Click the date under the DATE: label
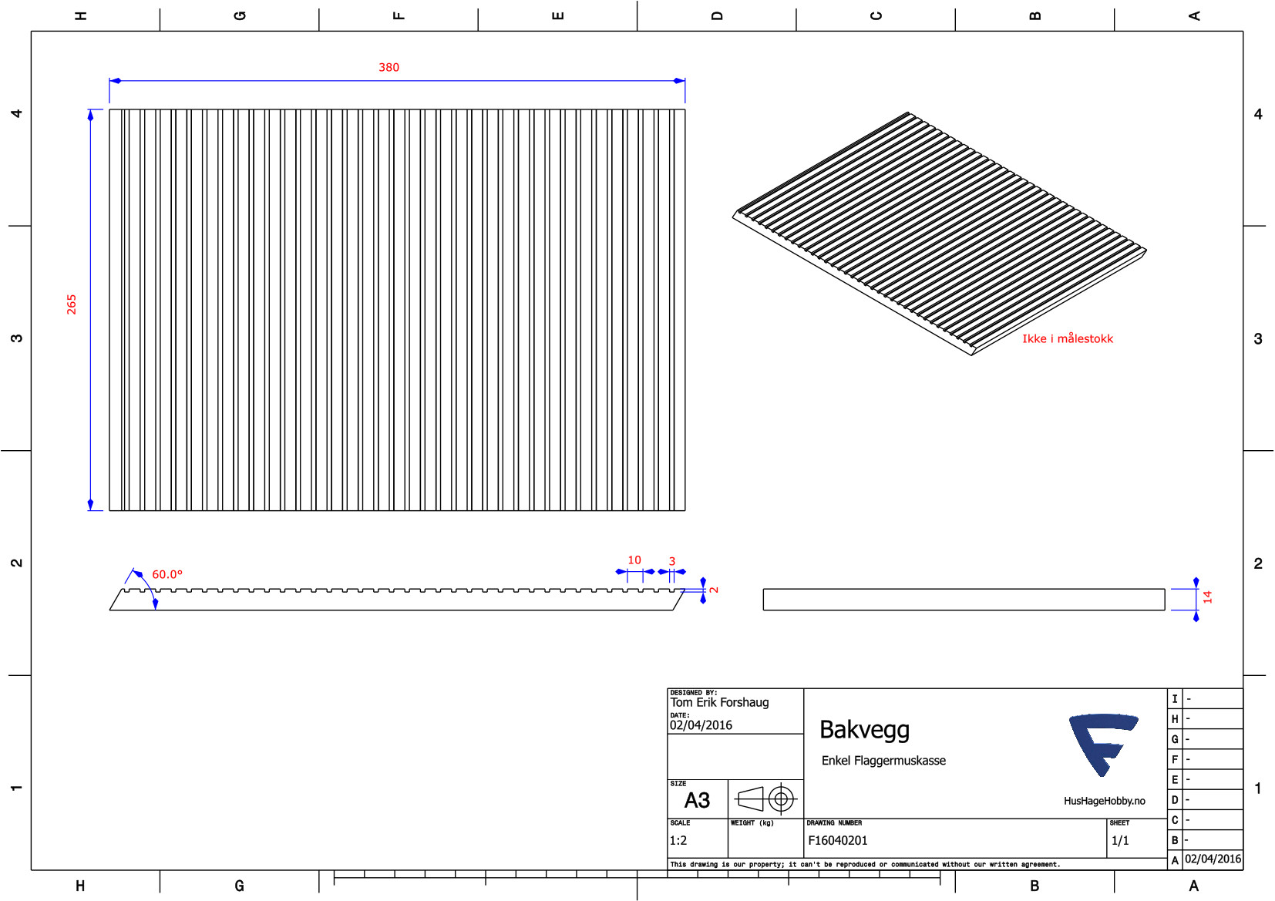The height and width of the screenshot is (901, 1275). point(701,725)
